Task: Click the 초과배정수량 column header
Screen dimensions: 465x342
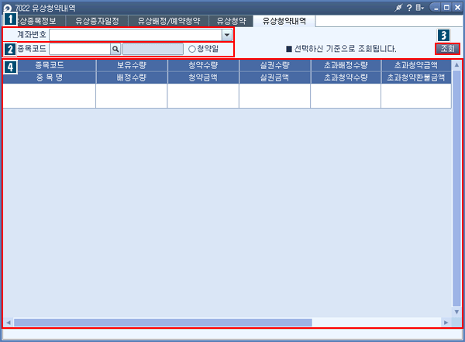Action: click(346, 65)
